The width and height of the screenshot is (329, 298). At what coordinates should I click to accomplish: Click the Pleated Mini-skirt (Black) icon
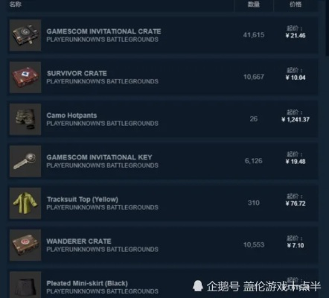coord(25,285)
